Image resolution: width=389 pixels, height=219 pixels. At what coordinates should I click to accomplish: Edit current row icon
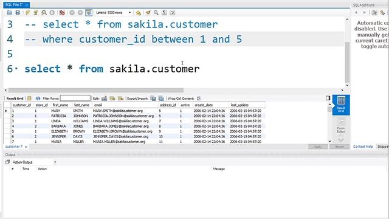[104, 99]
